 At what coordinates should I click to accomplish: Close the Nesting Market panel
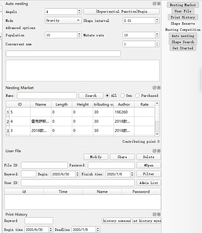tap(159, 88)
